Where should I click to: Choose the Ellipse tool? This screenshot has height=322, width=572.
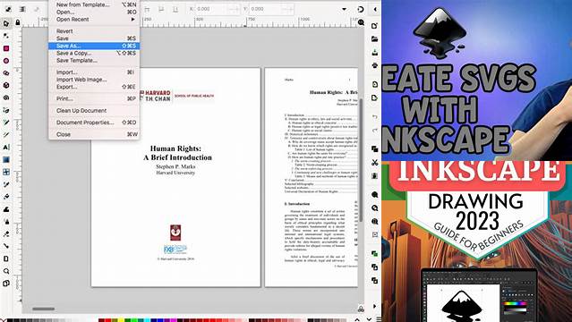(x=6, y=61)
